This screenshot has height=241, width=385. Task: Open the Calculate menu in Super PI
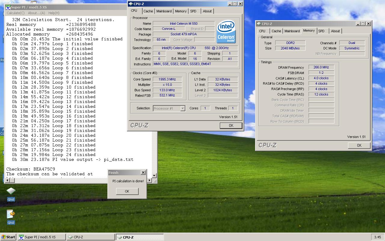pyautogui.click(x=16, y=13)
